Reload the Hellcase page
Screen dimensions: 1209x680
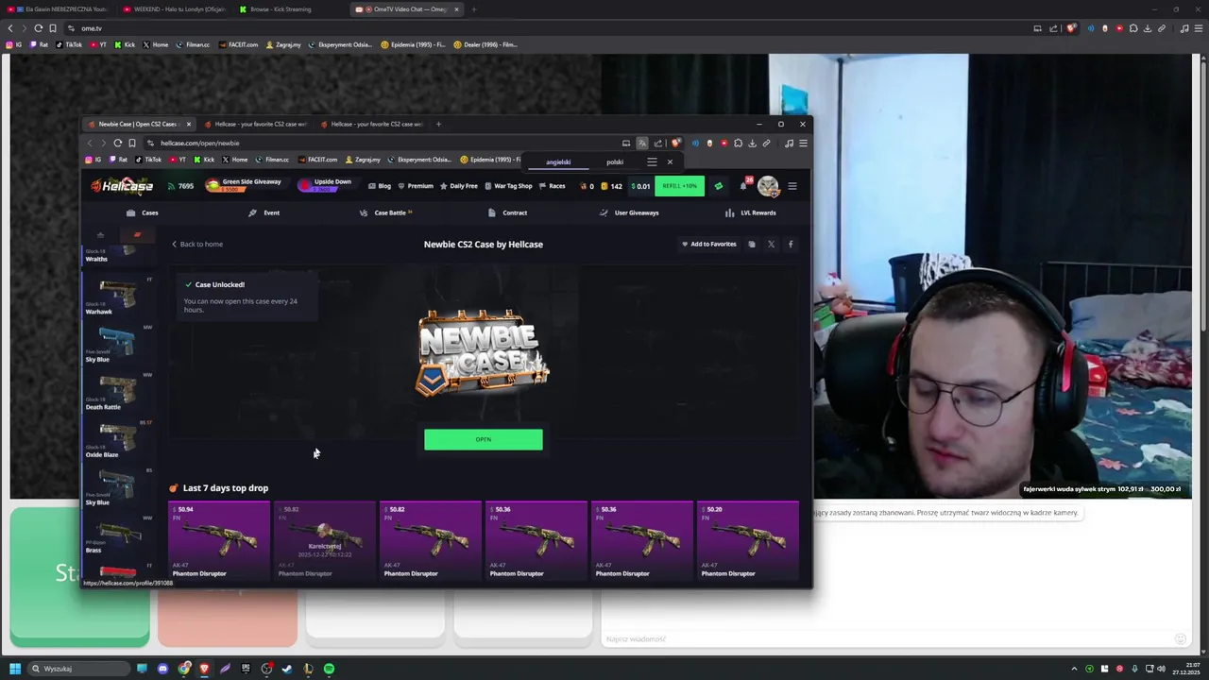(118, 144)
